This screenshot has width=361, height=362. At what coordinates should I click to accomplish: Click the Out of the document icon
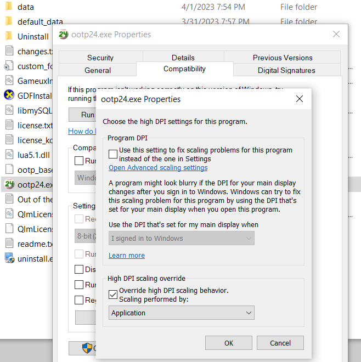(9, 199)
